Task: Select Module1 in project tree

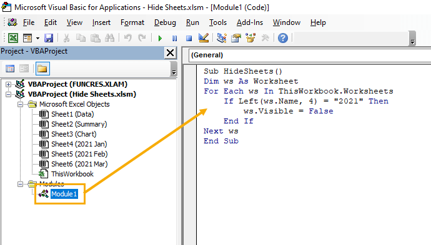Action: point(64,194)
